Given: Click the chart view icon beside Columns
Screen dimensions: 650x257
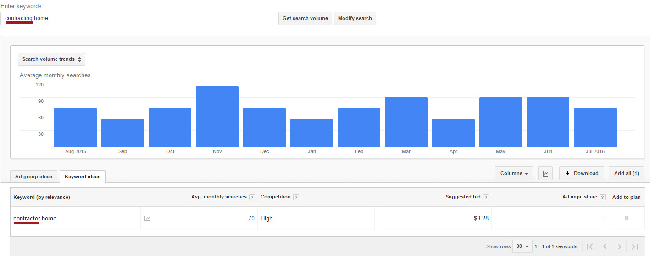Looking at the screenshot, I should pyautogui.click(x=545, y=174).
